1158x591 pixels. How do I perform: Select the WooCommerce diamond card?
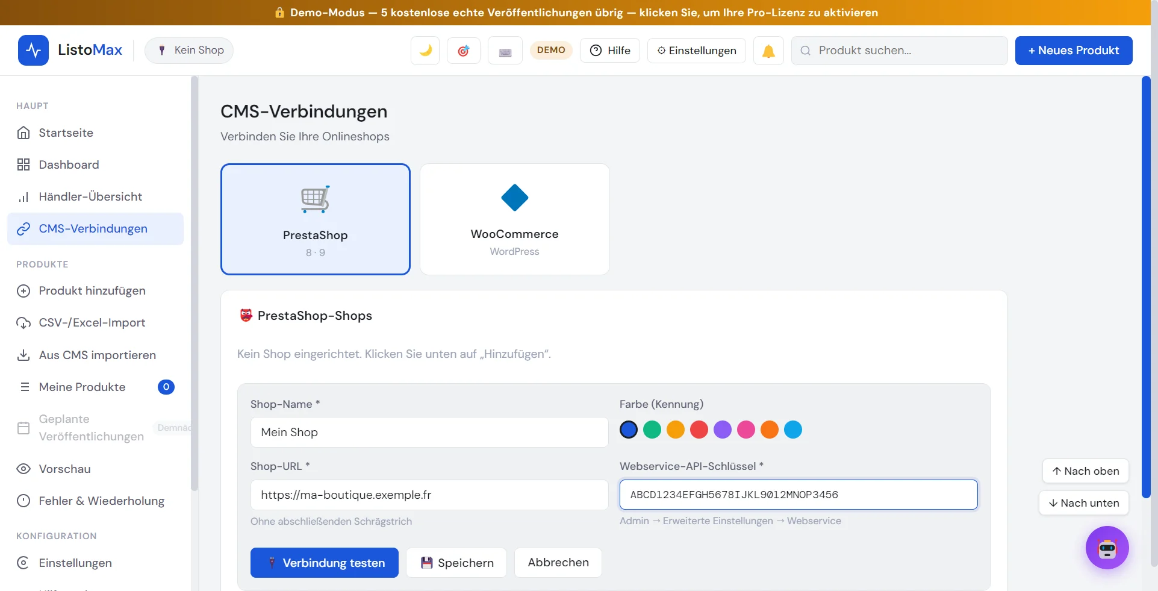pyautogui.click(x=515, y=219)
